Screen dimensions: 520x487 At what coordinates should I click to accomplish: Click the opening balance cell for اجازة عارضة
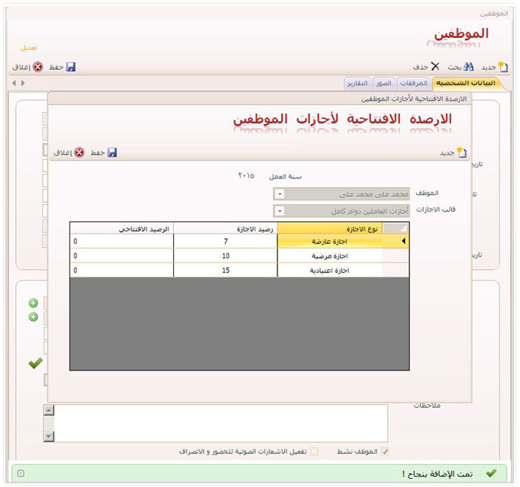(x=122, y=241)
